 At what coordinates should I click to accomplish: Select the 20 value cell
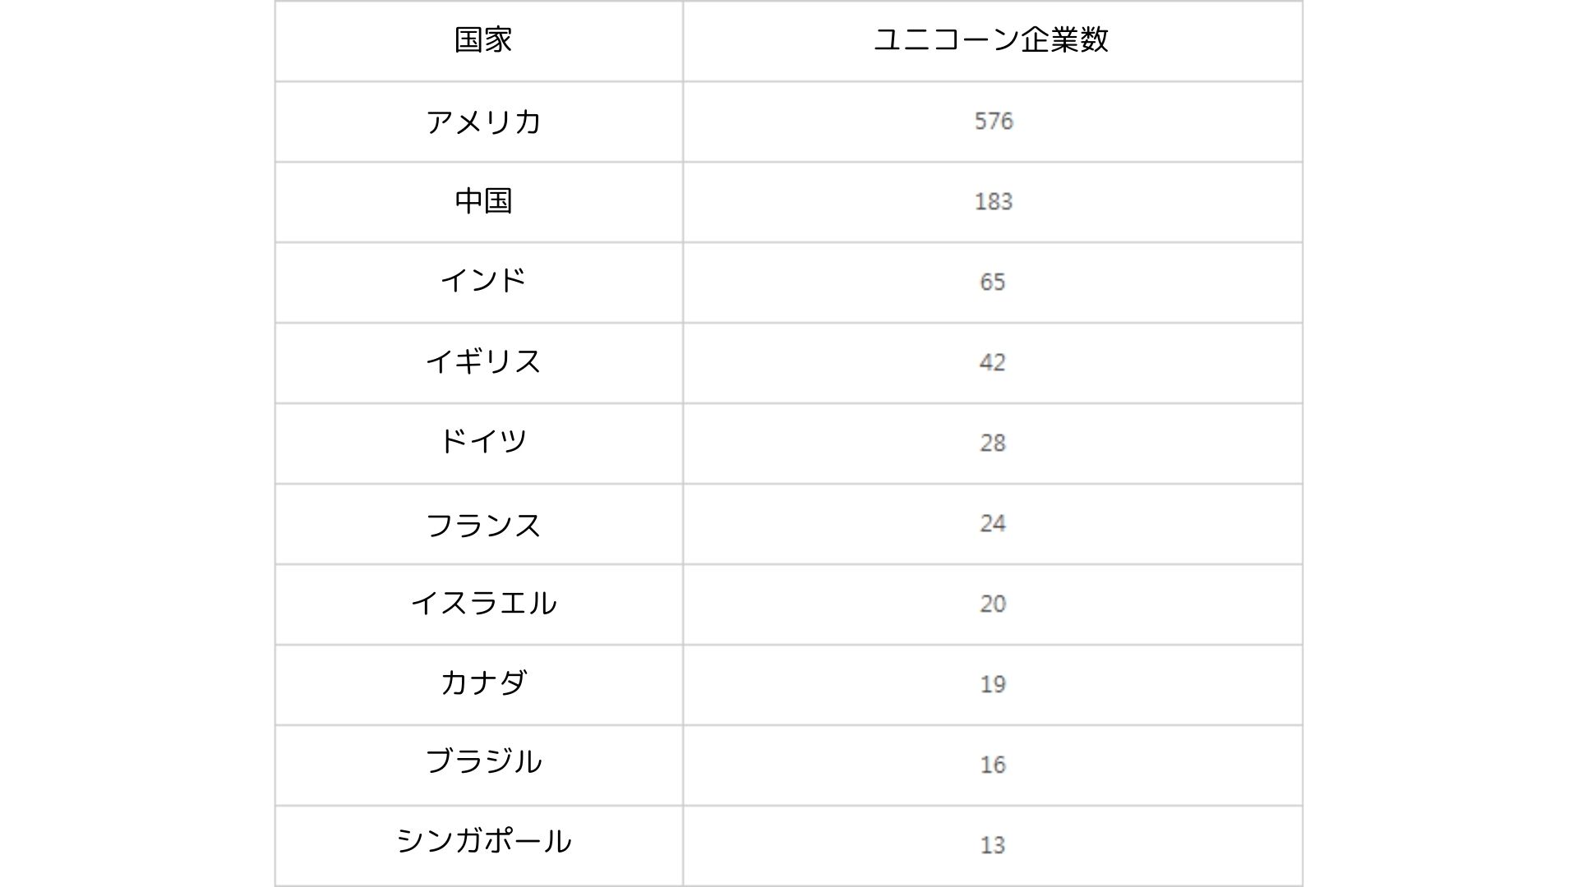pos(993,604)
